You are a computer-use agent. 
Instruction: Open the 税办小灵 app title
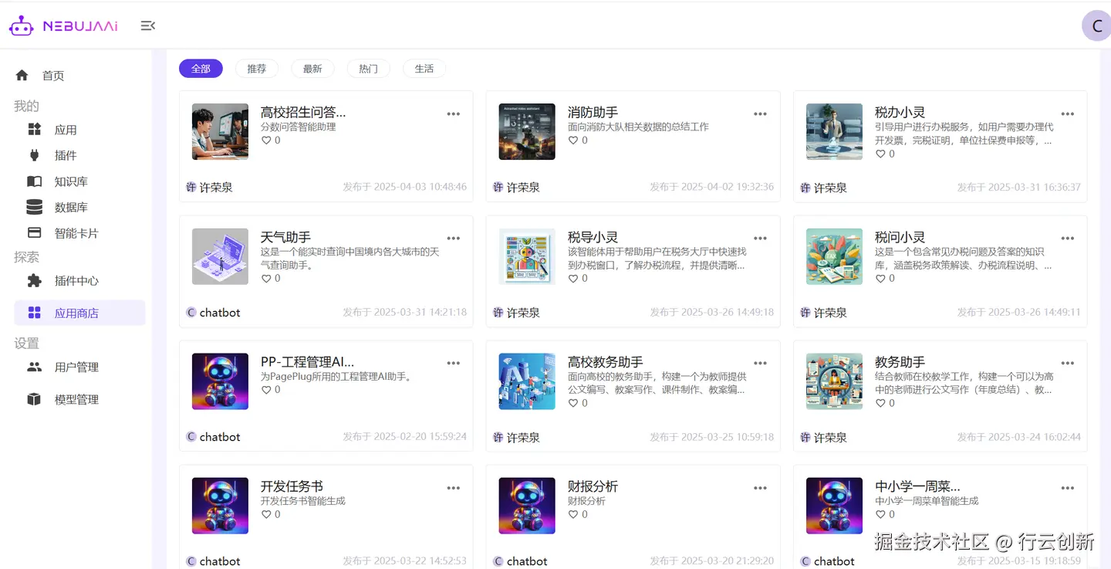tap(900, 112)
